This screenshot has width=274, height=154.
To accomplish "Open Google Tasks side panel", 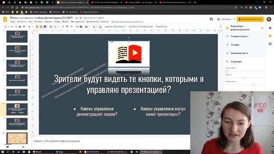I will pos(270,44).
